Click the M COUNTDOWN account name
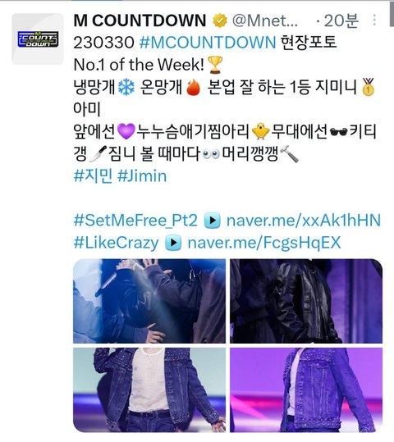394x442 pixels. [140, 21]
